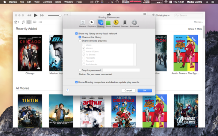Open the Time Machine menu bar icon
This screenshot has width=218, height=136.
tap(117, 2)
